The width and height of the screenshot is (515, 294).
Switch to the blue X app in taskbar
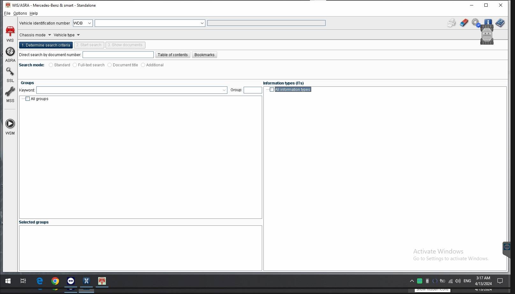click(86, 281)
